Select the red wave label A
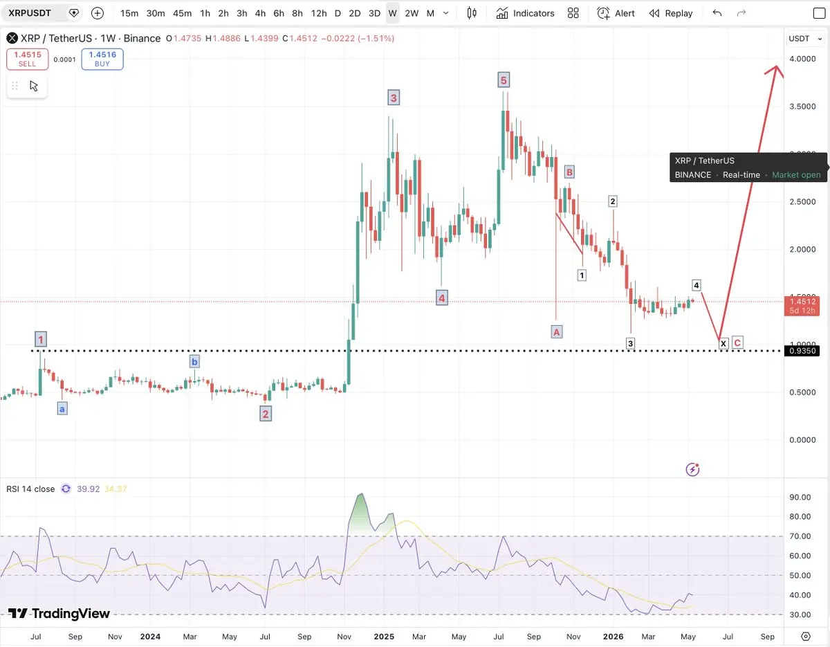830x647 pixels. [557, 331]
